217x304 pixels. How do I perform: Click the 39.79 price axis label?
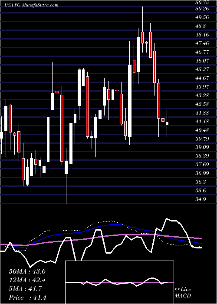(202, 139)
